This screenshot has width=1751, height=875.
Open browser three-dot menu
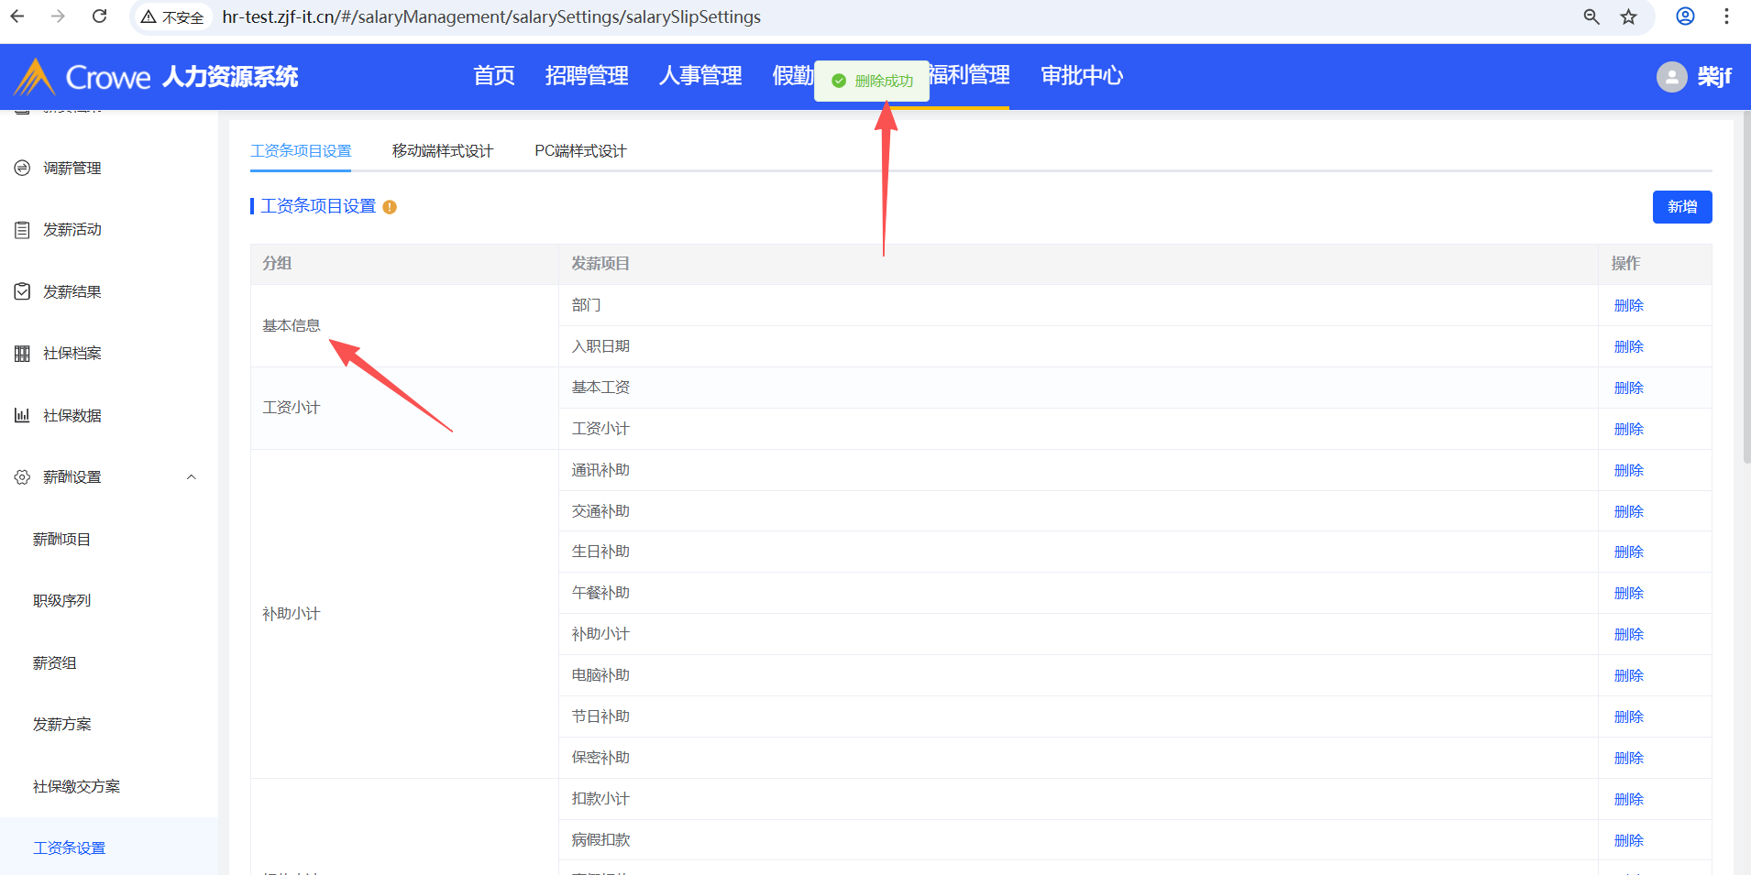coord(1726,16)
